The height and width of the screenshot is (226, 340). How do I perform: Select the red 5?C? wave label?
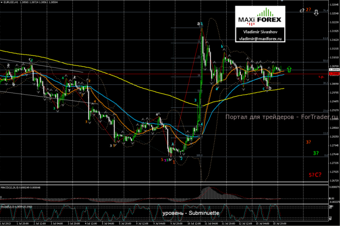[315, 175]
